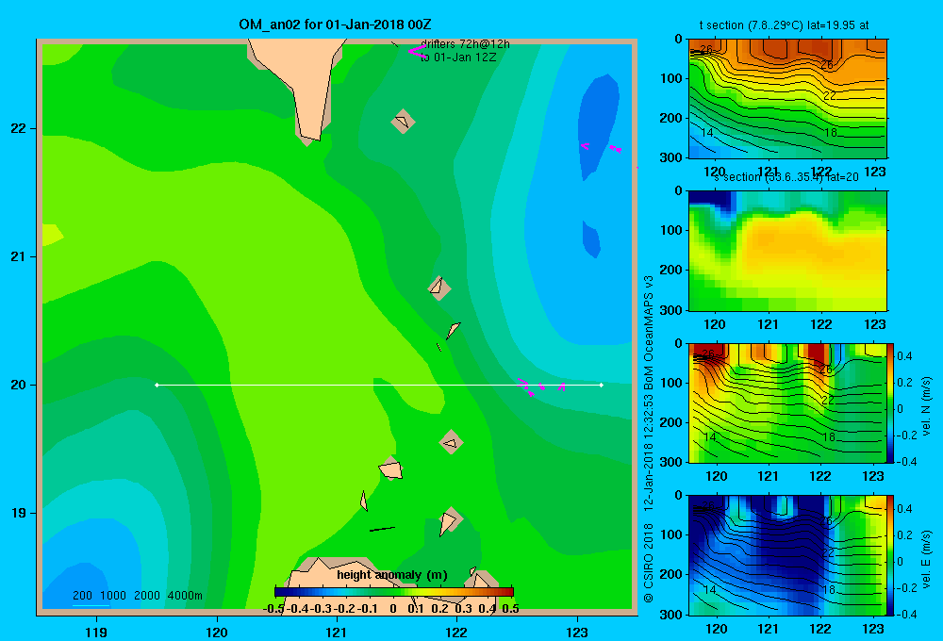The image size is (943, 641).
Task: Click longitude label "121" under the main map
Action: [337, 632]
